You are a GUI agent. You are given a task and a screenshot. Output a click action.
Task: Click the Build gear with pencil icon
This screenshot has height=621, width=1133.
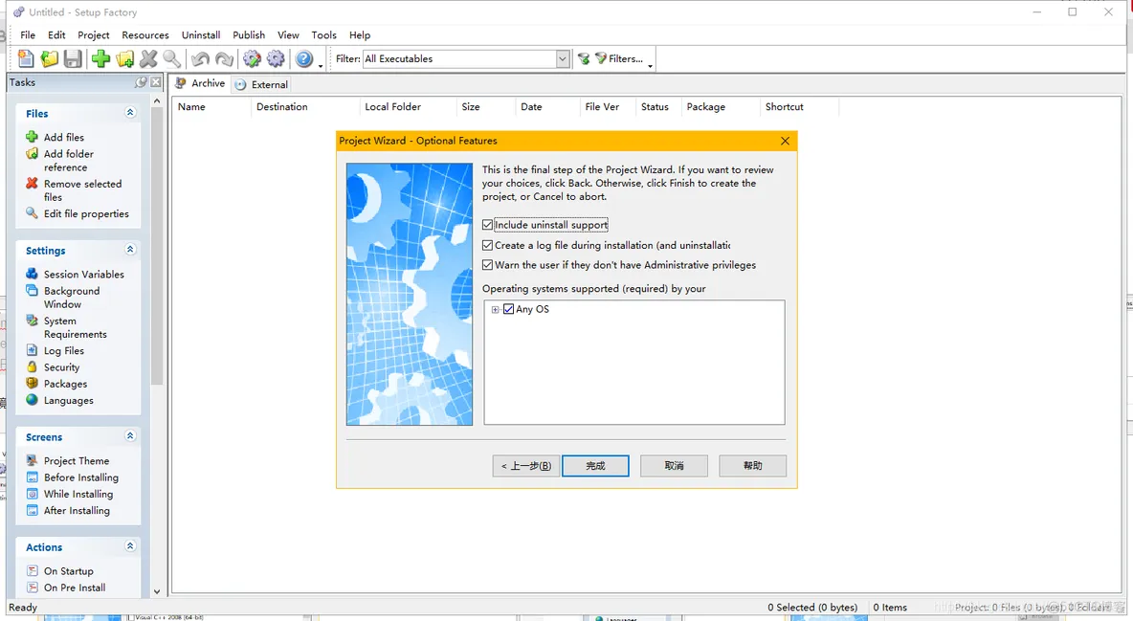pyautogui.click(x=253, y=59)
